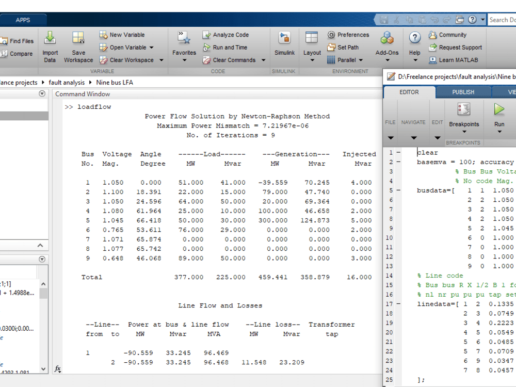The width and height of the screenshot is (516, 387).
Task: Create a New Variable
Action: point(122,35)
